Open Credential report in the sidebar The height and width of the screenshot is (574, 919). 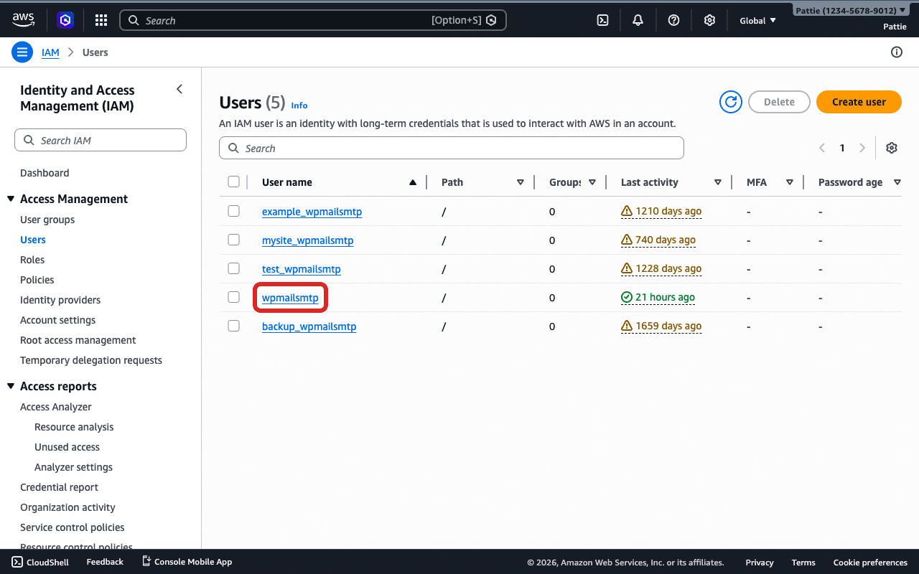coord(59,487)
